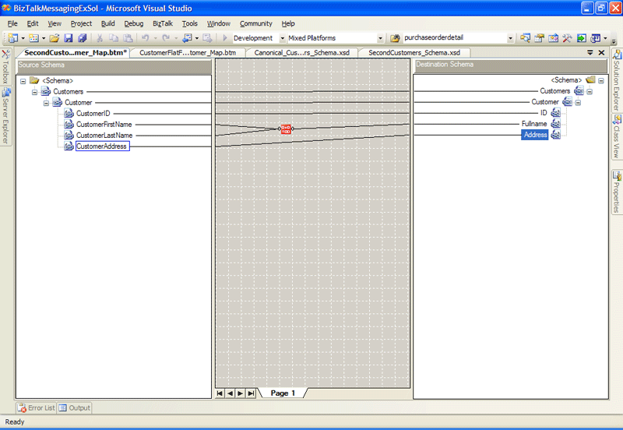Click the Start Page green arrow icon
Image resolution: width=623 pixels, height=430 pixels.
coord(581,38)
